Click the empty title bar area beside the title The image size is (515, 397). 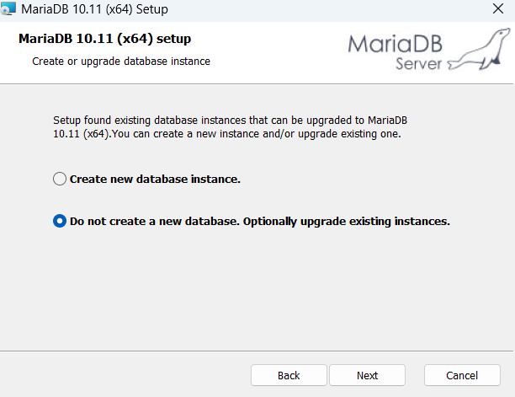point(320,10)
